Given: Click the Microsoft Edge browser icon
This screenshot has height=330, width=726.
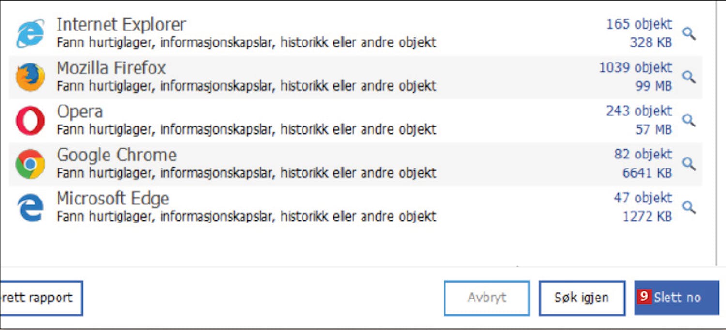Looking at the screenshot, I should (x=30, y=207).
